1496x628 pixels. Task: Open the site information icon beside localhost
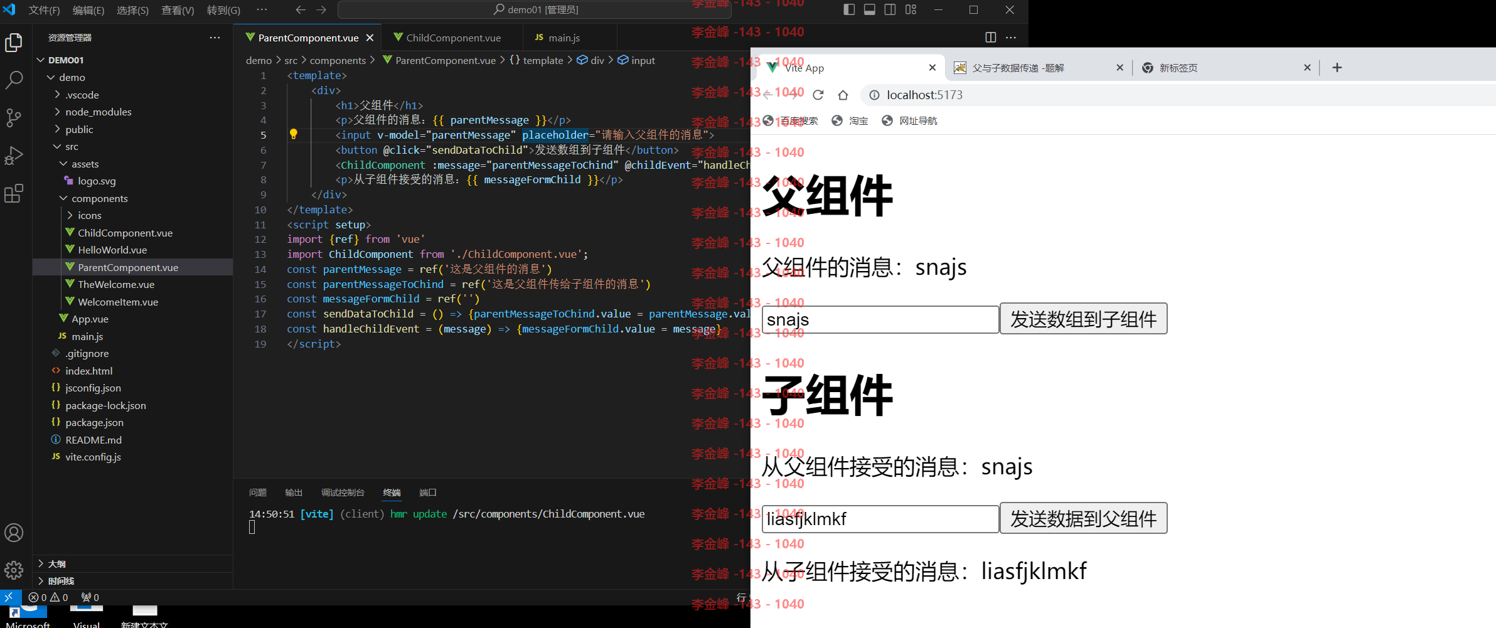pos(874,95)
